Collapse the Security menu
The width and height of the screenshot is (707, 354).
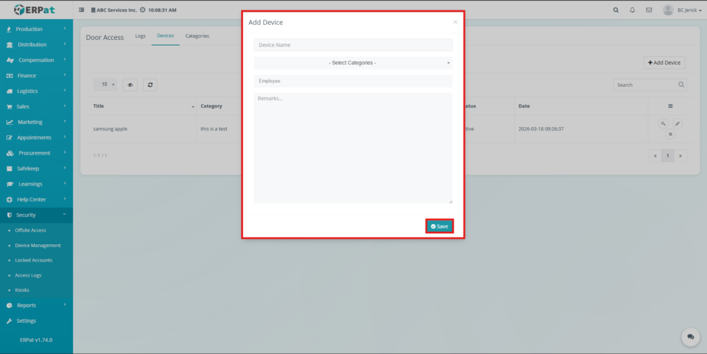[36, 215]
